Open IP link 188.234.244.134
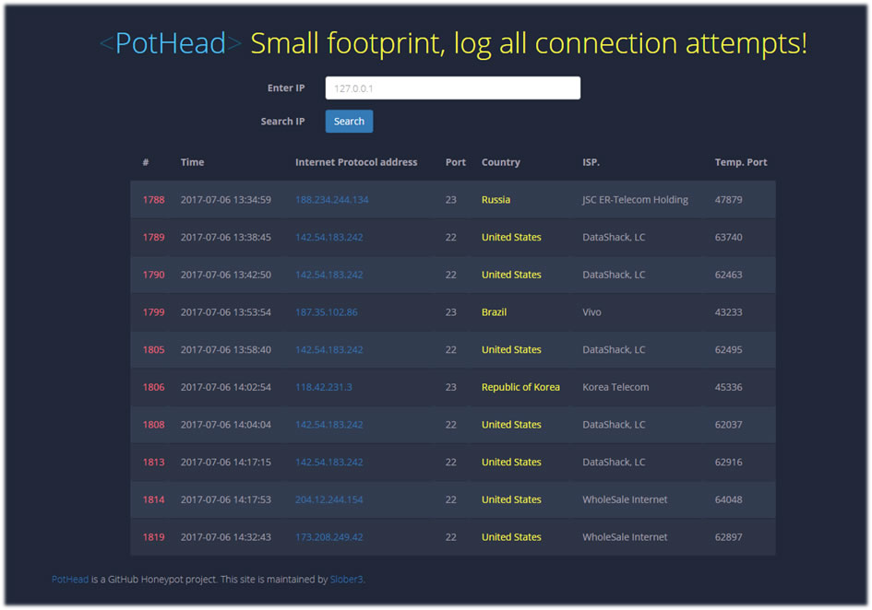 [x=331, y=199]
